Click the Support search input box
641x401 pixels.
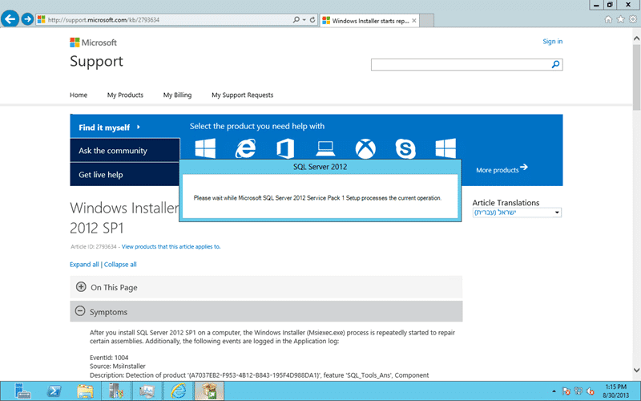[461, 65]
